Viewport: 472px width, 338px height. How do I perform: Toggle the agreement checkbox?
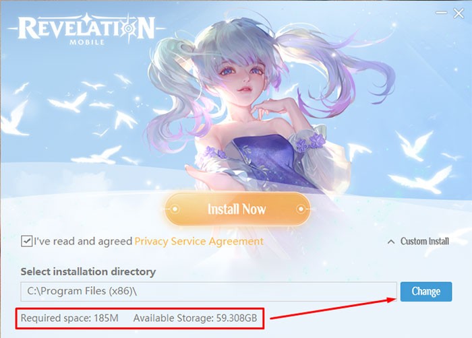[26, 241]
